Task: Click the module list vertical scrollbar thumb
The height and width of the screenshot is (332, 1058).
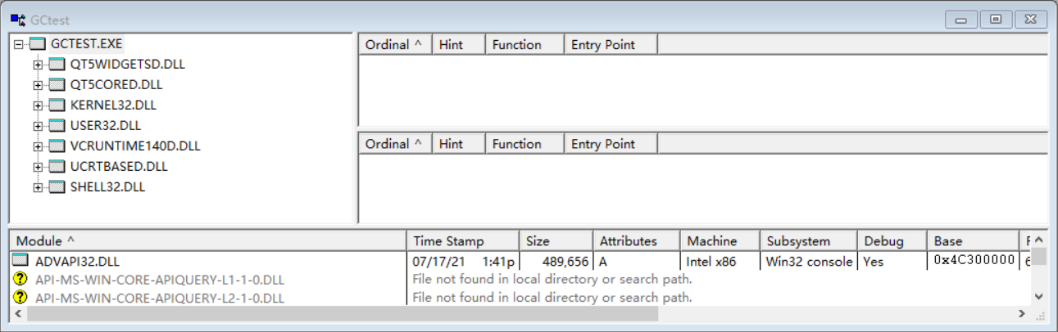Action: click(1039, 257)
